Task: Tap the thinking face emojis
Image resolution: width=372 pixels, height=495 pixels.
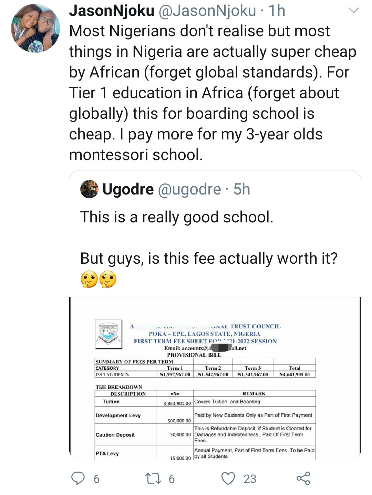Action: 99,279
